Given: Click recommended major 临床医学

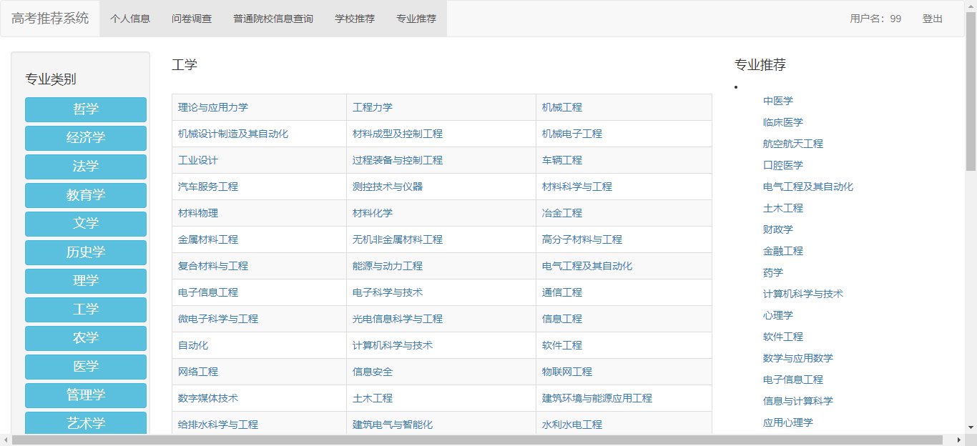Looking at the screenshot, I should tap(783, 122).
